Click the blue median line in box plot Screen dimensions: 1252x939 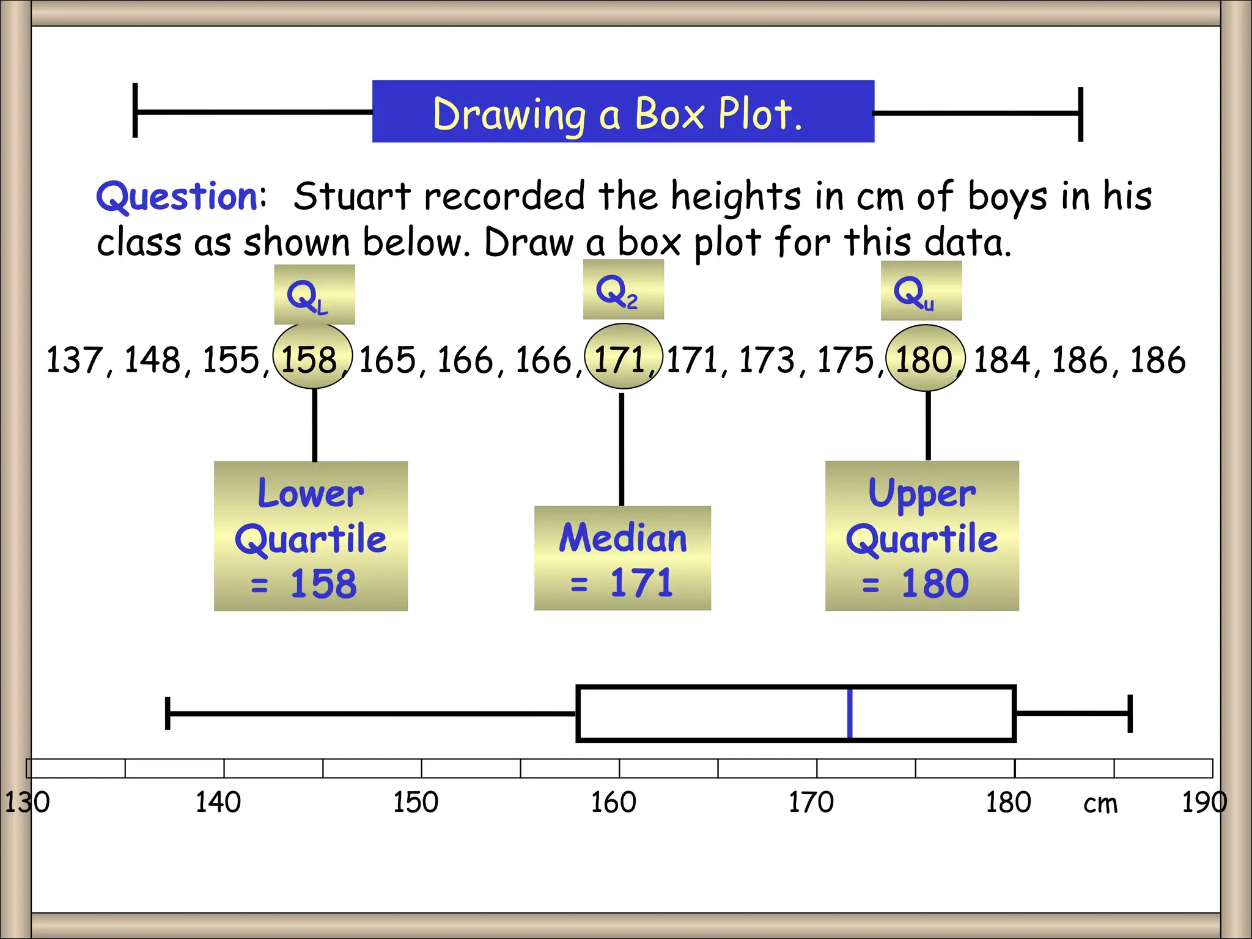(x=850, y=713)
